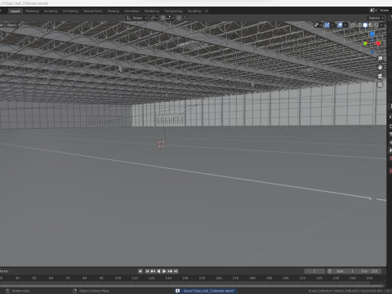This screenshot has height=294, width=392.
Task: Click the zoom view magnifier icon
Action: (x=381, y=59)
